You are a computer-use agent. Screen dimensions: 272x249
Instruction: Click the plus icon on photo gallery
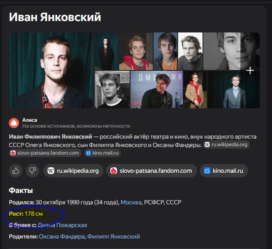point(250,70)
